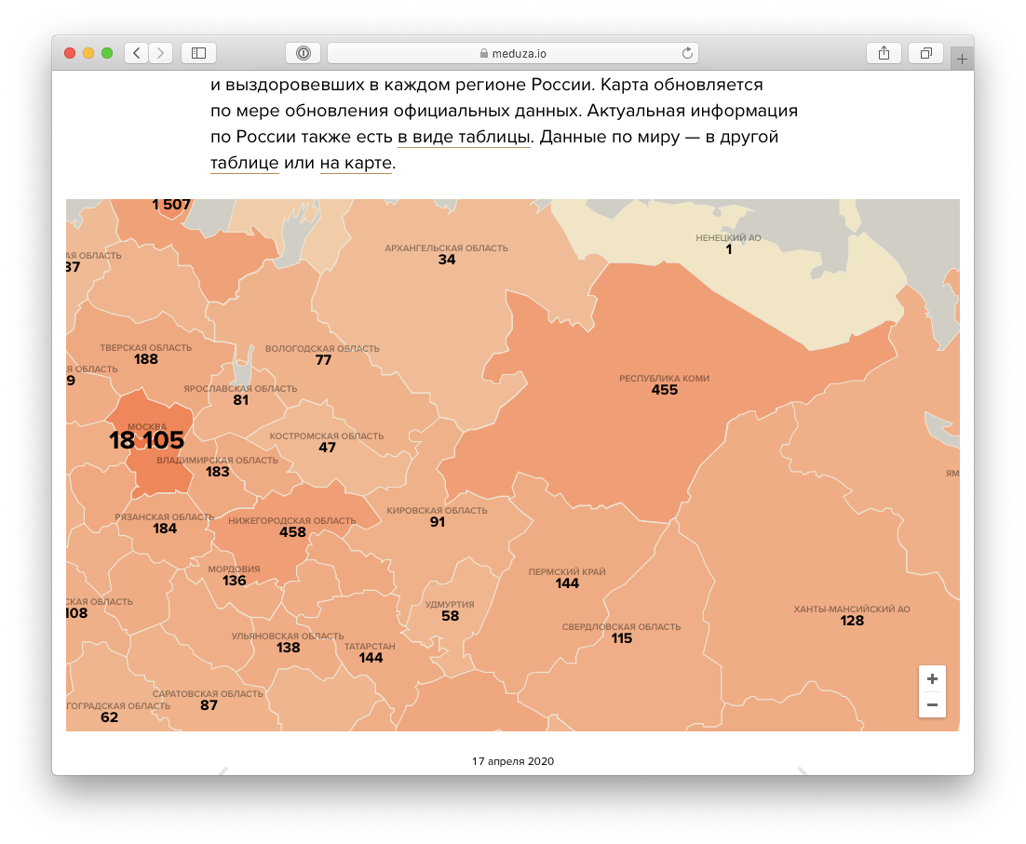This screenshot has width=1026, height=844.
Task: Show the Safari sidebar
Action: tap(198, 53)
